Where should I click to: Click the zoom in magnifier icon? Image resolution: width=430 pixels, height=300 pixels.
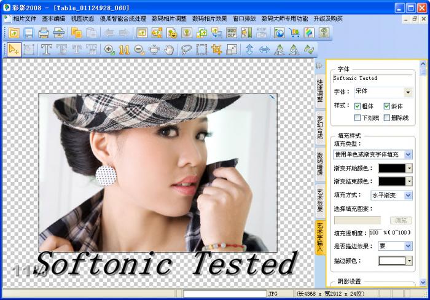click(x=109, y=50)
